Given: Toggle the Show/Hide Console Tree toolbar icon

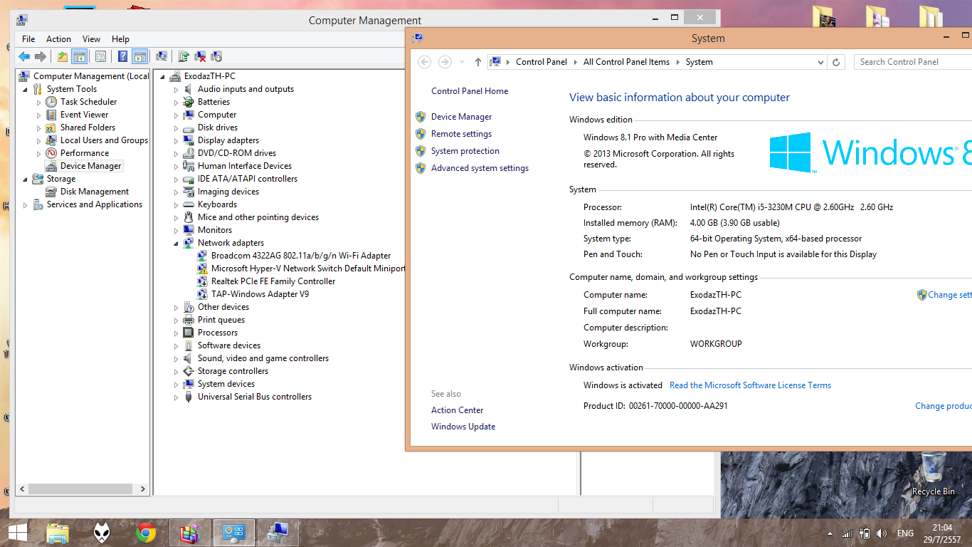Looking at the screenshot, I should pyautogui.click(x=80, y=57).
